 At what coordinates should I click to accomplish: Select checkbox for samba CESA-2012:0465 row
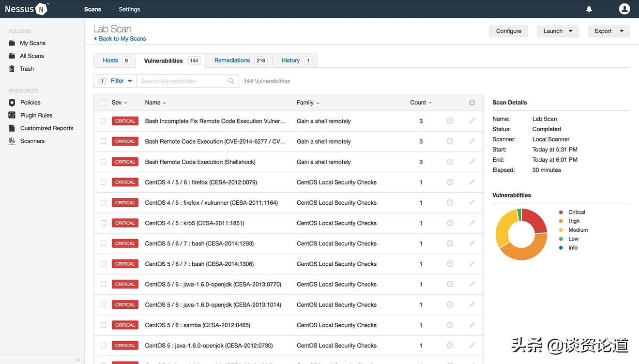click(103, 325)
